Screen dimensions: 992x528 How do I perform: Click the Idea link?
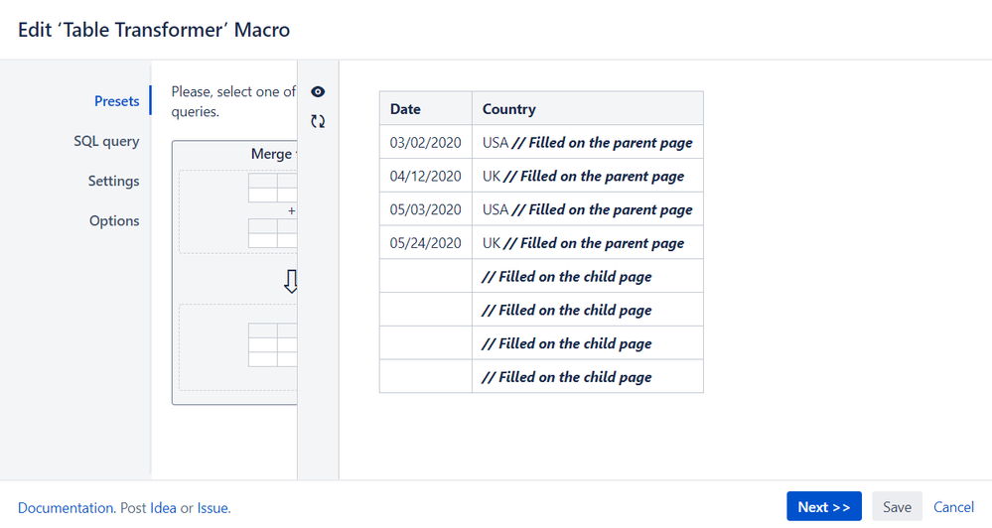tap(163, 508)
